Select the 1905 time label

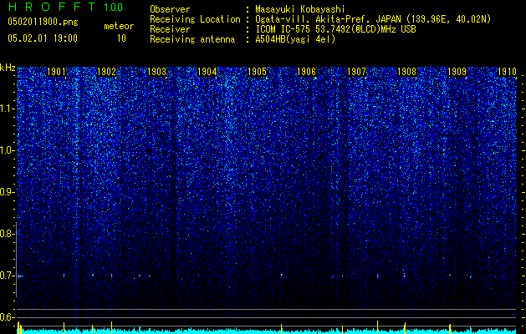pos(257,72)
